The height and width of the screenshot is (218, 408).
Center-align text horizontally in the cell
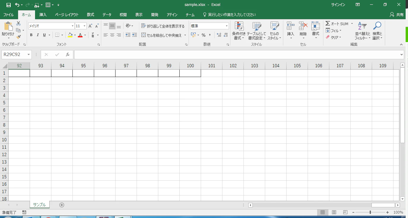(112, 35)
